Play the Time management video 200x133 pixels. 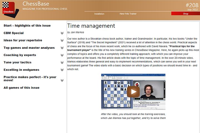(133, 92)
